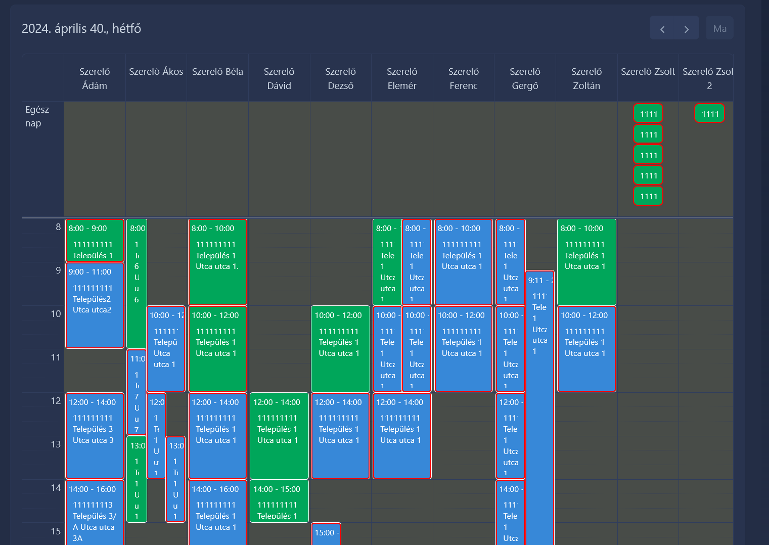Viewport: 769px width, 545px height.
Task: Open Ferenc's 10:00 - 12:00 appointment
Action: [464, 349]
